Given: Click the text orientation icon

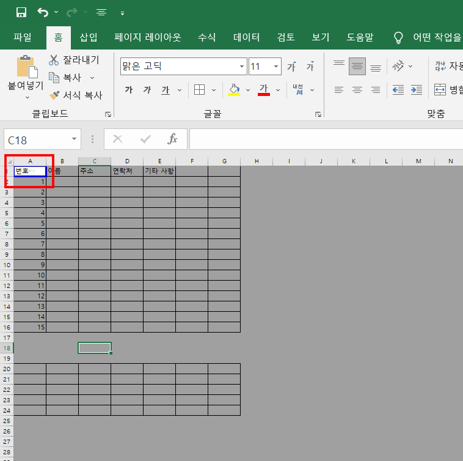Looking at the screenshot, I should tap(398, 66).
